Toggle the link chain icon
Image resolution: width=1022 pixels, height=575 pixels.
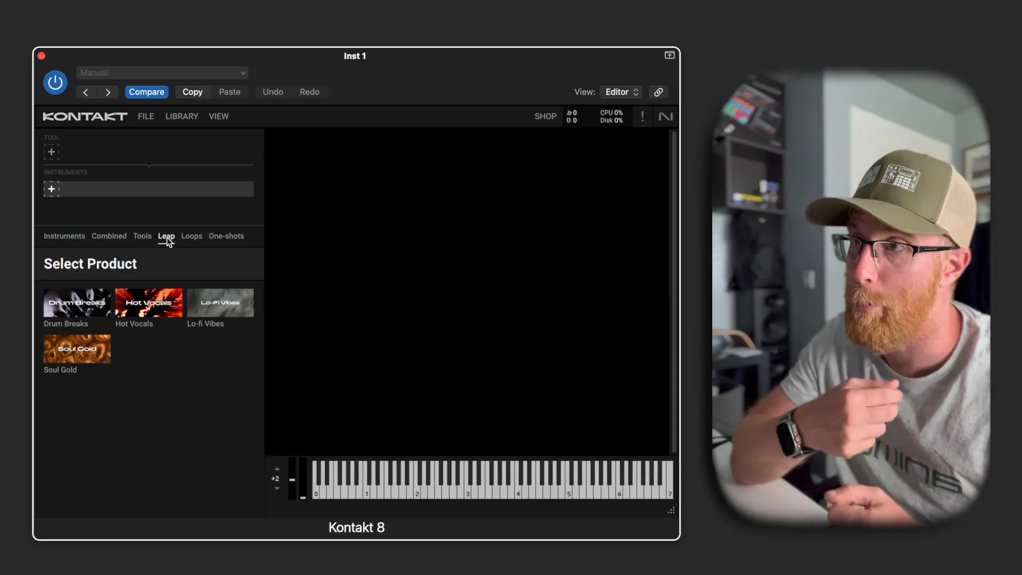point(658,92)
